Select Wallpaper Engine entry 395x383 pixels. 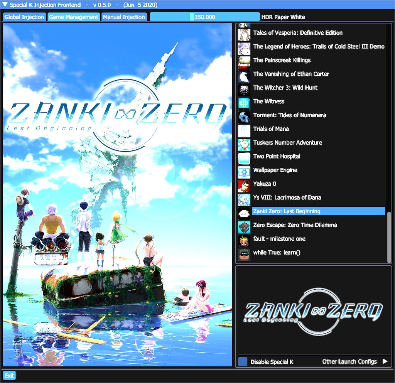tap(275, 170)
